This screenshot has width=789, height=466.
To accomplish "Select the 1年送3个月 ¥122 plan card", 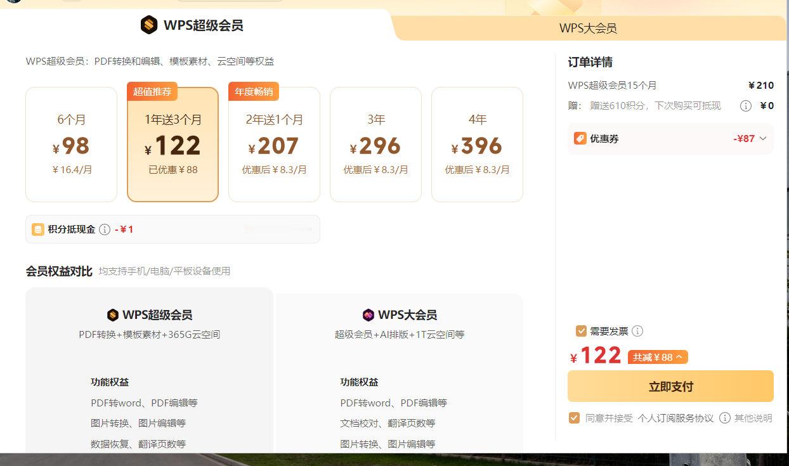I will (x=173, y=145).
